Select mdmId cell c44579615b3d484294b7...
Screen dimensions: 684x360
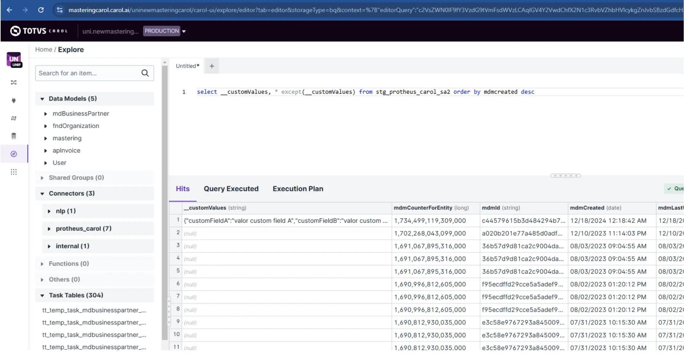[524, 221]
